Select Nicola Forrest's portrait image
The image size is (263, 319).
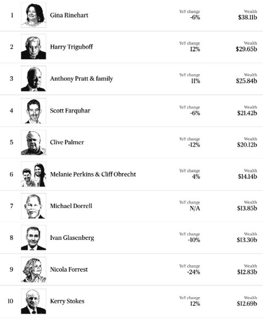[33, 270]
